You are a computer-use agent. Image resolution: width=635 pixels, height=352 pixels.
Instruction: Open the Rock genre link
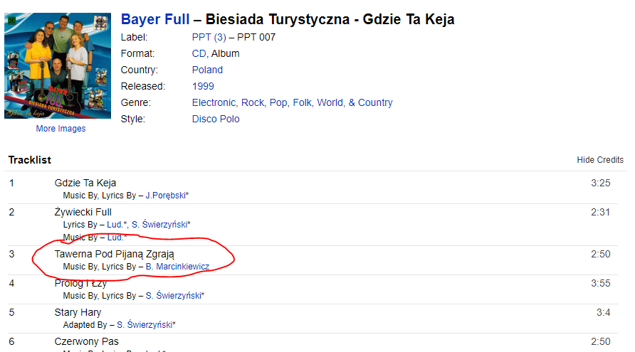pyautogui.click(x=253, y=103)
